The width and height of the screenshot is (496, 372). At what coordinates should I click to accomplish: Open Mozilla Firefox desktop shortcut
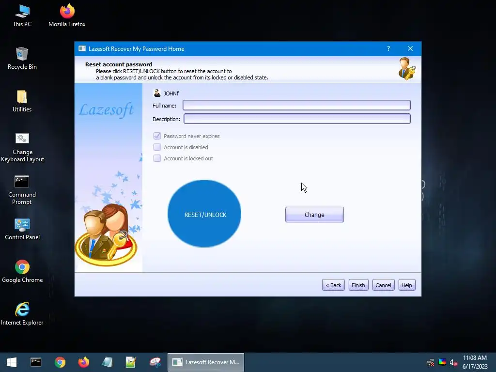[67, 15]
